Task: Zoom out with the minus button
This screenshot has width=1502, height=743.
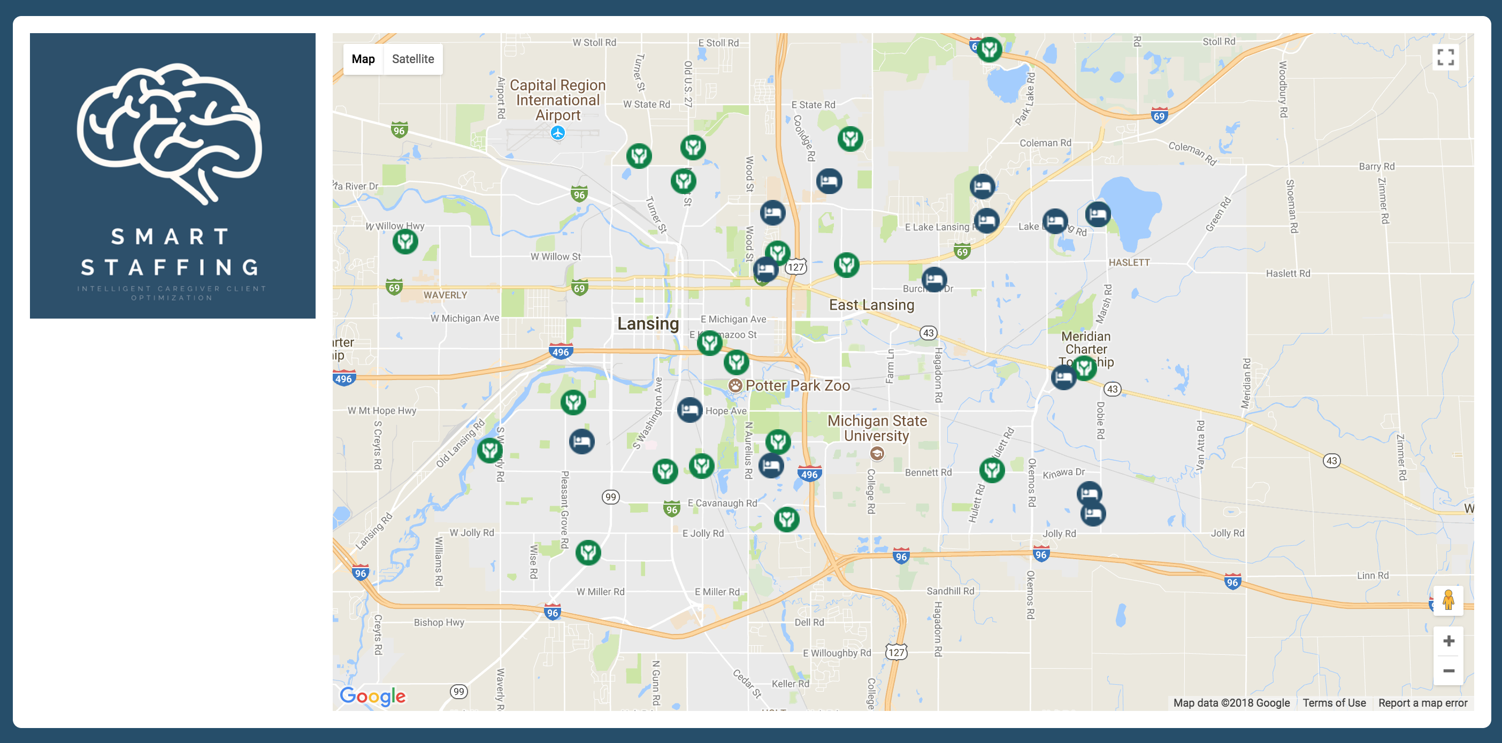Action: (x=1449, y=671)
